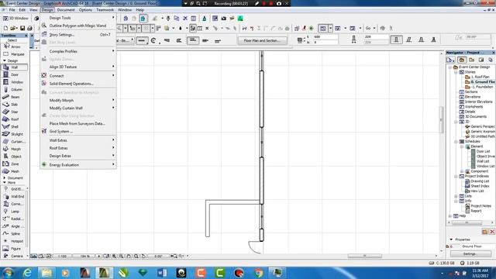This screenshot has width=496, height=279.
Task: Choose Solid Element Operations
Action: [78, 84]
